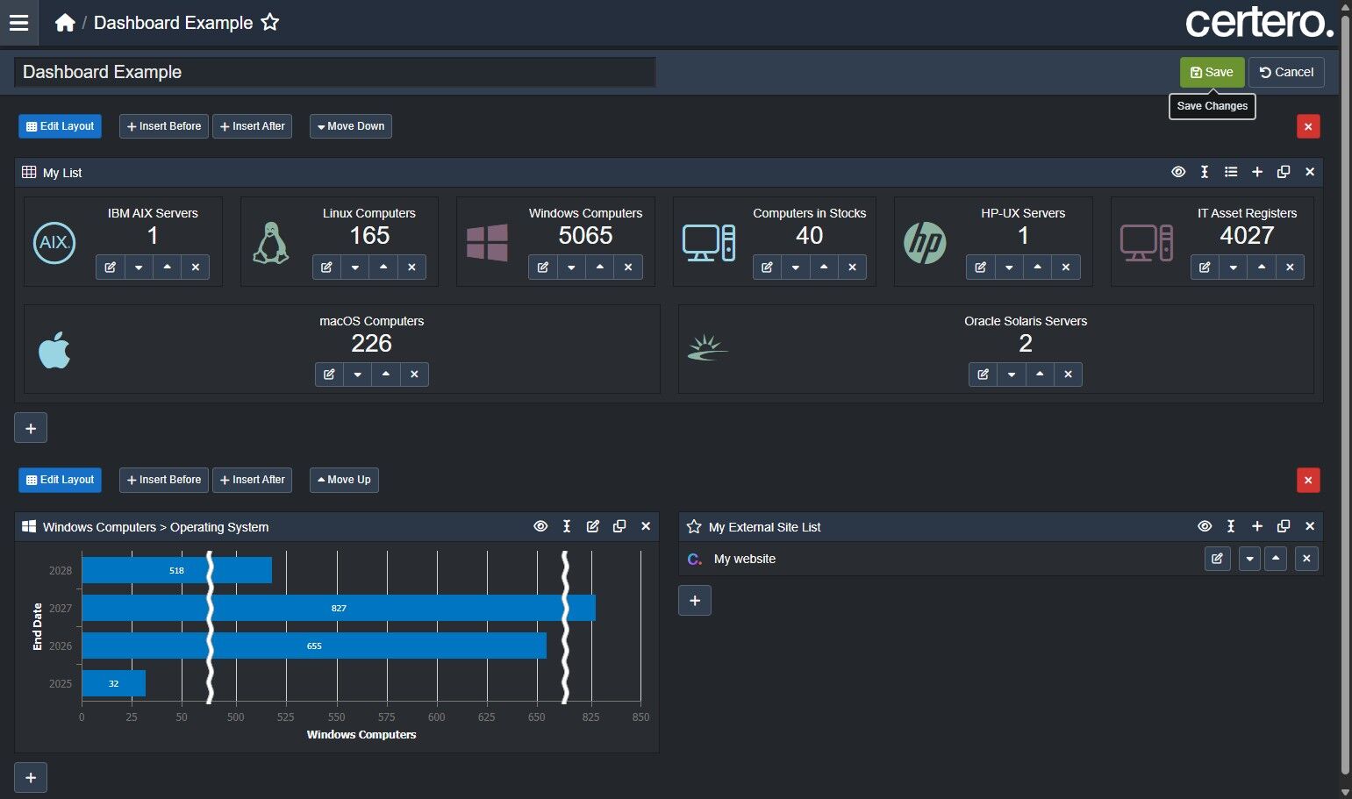
Task: Click Insert After on the second row
Action: pyautogui.click(x=252, y=480)
